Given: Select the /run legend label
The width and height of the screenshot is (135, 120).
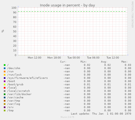Looking at the screenshot, I should 10,72.
